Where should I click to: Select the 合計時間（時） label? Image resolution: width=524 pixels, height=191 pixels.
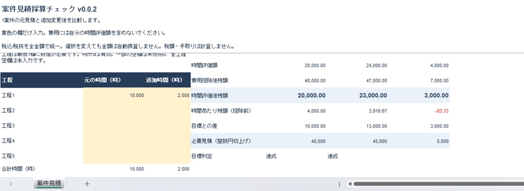[19, 169]
